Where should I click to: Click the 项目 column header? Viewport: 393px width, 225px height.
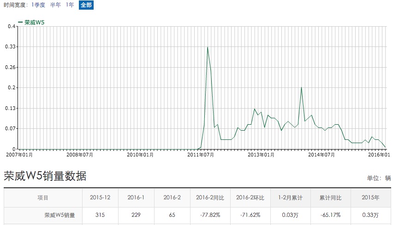43,198
